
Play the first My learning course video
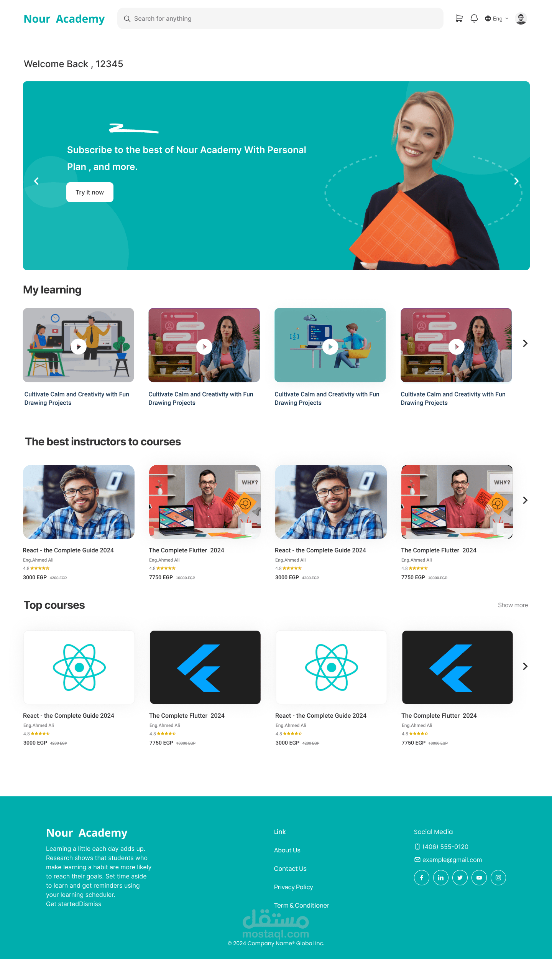pos(79,346)
